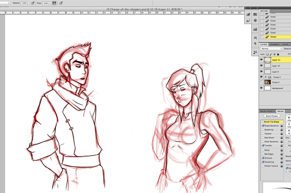Toggle the lock icon next to Protect Texture
This screenshot has height=193, width=291.
[282, 166]
